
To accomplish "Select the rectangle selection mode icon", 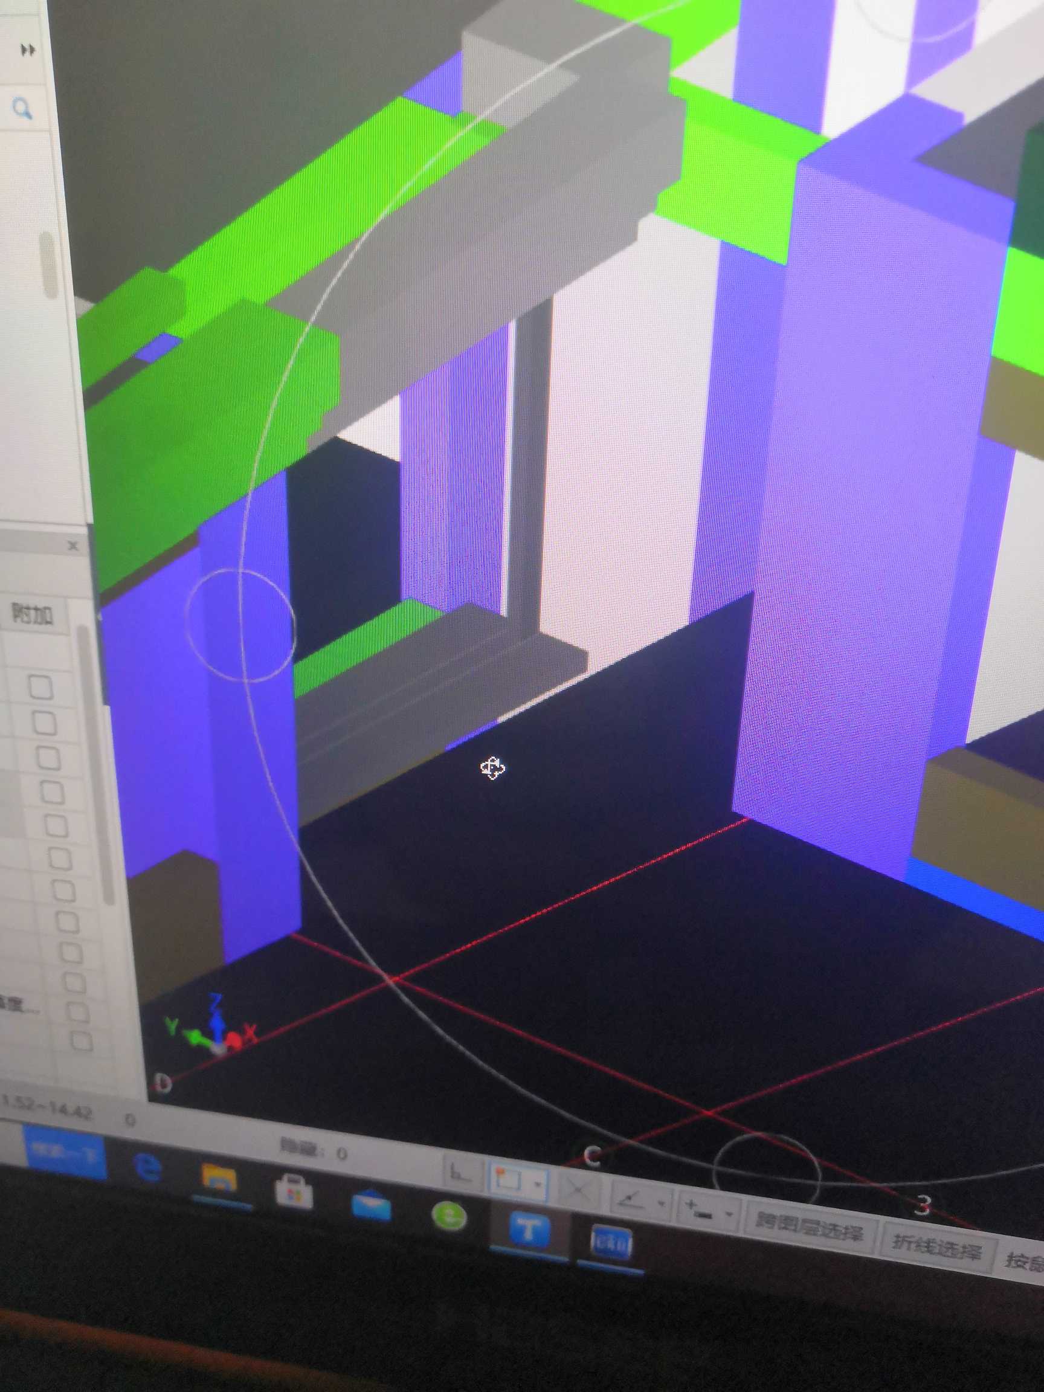I will 509,1178.
